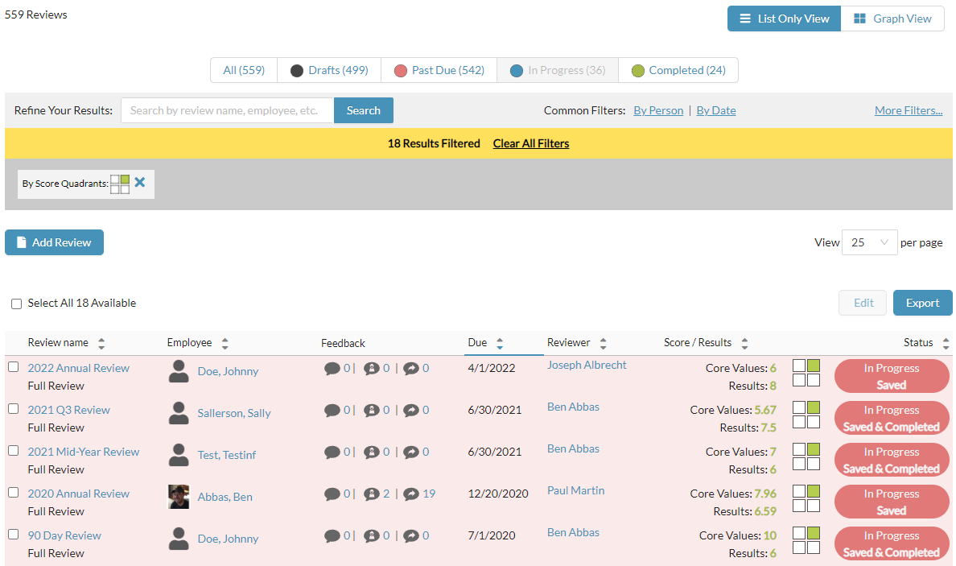
Task: Click Clear All Filters link
Action: click(x=531, y=143)
